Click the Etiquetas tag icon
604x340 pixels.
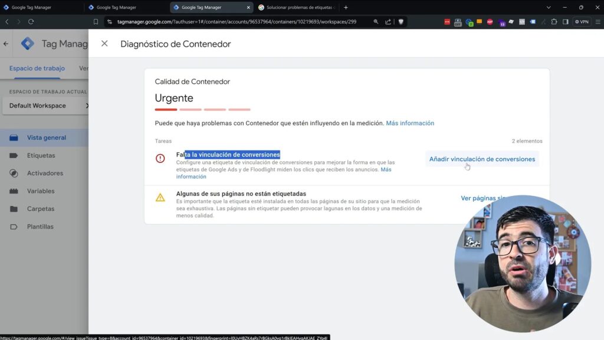pos(14,155)
